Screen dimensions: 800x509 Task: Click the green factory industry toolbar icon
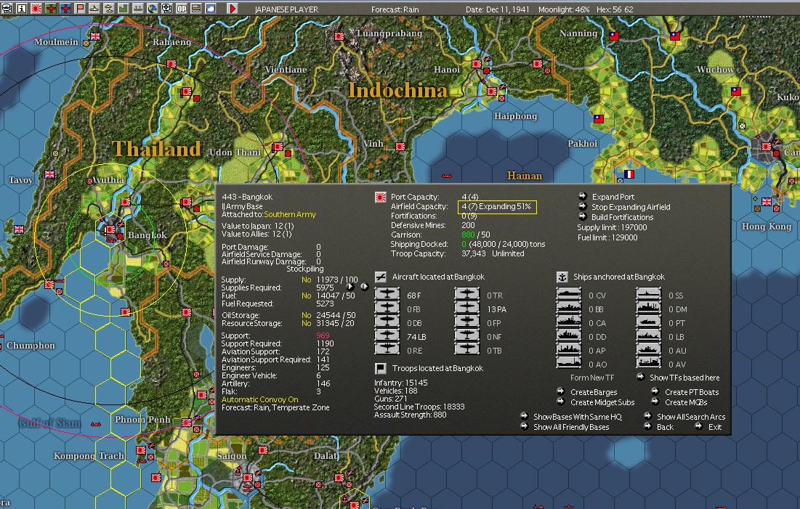124,8
